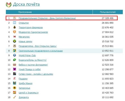Viewport: 125px width, 101px height.
Task: Select user count 13 852 811
Action: (x=107, y=51)
